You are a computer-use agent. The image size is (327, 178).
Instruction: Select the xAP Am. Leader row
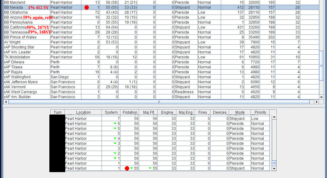click(161, 52)
